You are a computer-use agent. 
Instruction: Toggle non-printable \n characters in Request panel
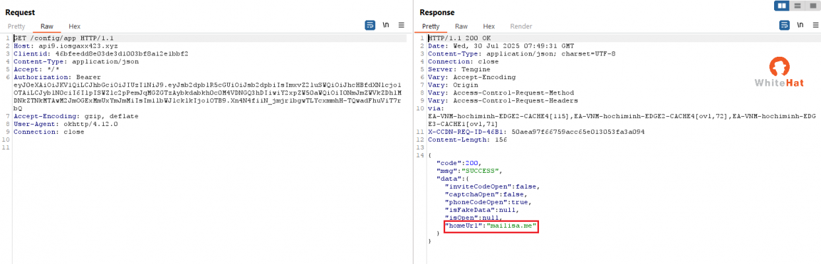[x=386, y=25]
